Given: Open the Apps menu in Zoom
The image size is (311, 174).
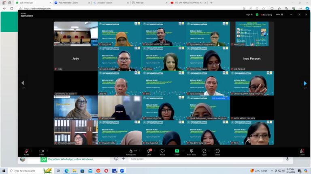Looking at the screenshot, I should pyautogui.click(x=204, y=151).
